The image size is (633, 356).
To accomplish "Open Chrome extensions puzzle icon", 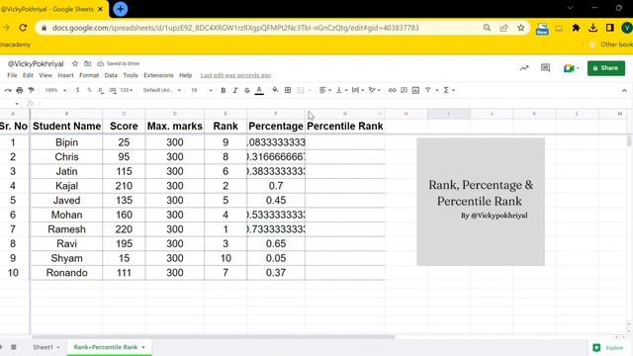I will pyautogui.click(x=576, y=28).
